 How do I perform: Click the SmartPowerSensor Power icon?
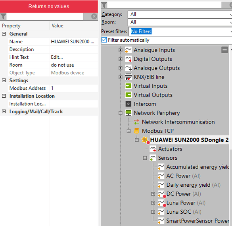click(x=161, y=221)
